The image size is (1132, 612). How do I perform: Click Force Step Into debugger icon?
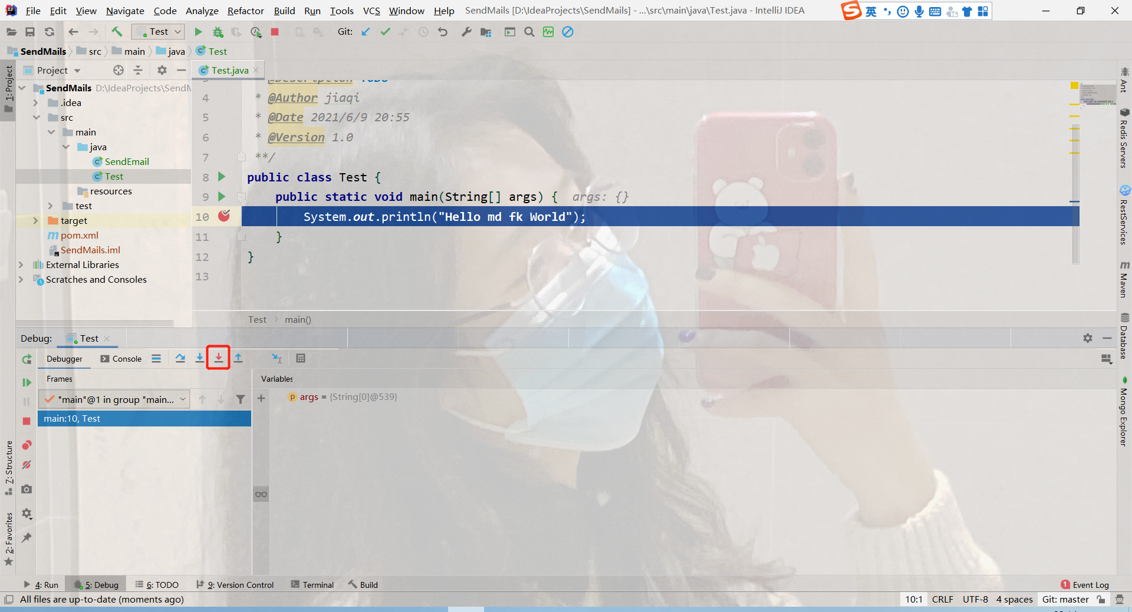point(218,358)
